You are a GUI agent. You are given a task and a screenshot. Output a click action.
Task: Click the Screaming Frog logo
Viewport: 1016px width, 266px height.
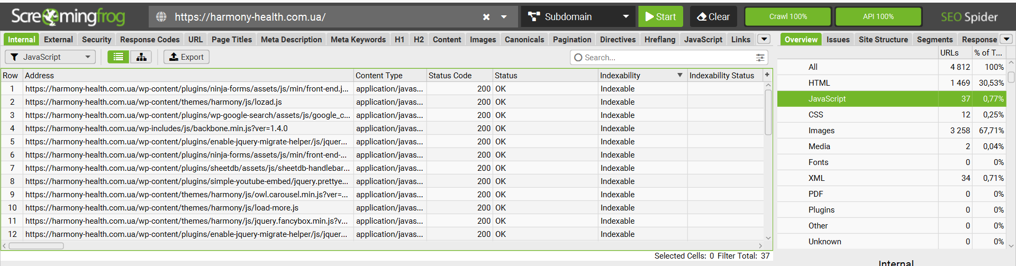(x=68, y=17)
